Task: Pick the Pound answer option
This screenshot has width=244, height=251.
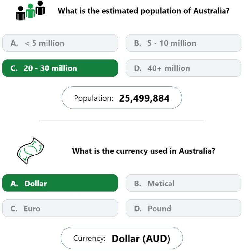Action: coord(183,208)
